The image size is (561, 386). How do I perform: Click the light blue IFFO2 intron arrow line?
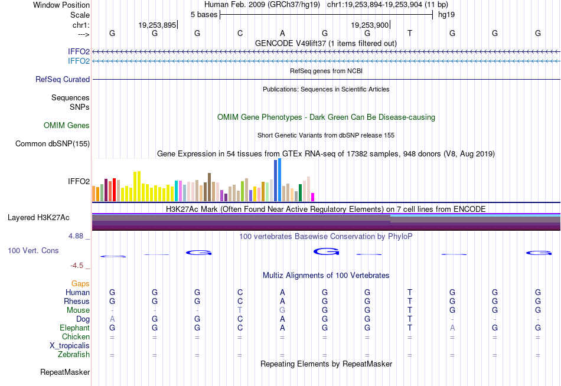pyautogui.click(x=326, y=61)
